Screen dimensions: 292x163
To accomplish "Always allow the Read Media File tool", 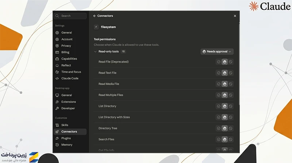I will (219, 84).
